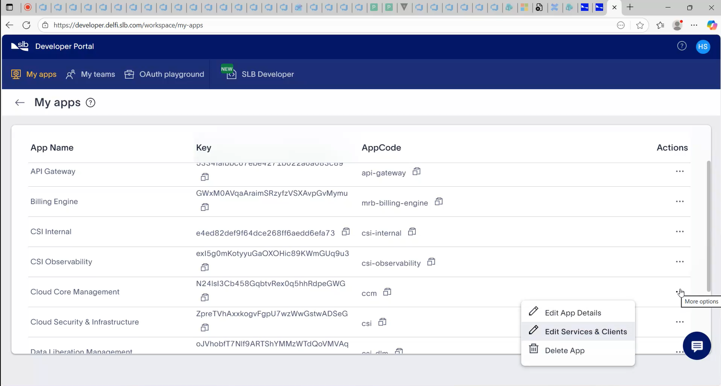Copy the Cloud Core Management key
This screenshot has height=386, width=721.
[205, 297]
